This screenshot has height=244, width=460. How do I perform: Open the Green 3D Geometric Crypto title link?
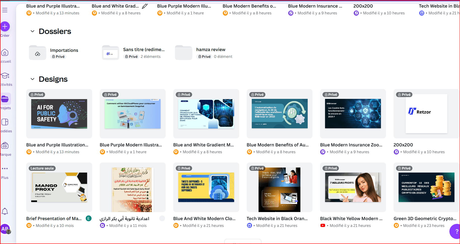[425, 219]
